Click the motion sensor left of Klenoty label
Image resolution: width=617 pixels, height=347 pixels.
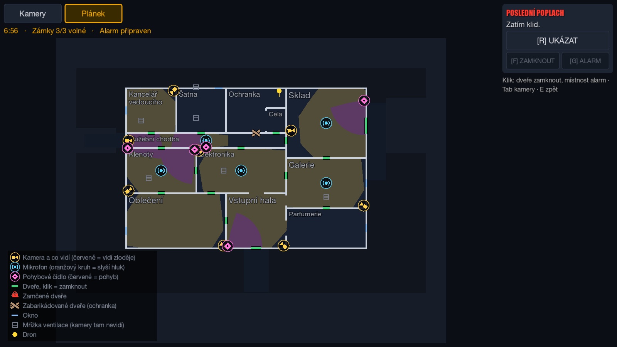(128, 148)
